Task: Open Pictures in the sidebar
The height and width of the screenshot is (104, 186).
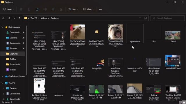Action: click(13, 48)
